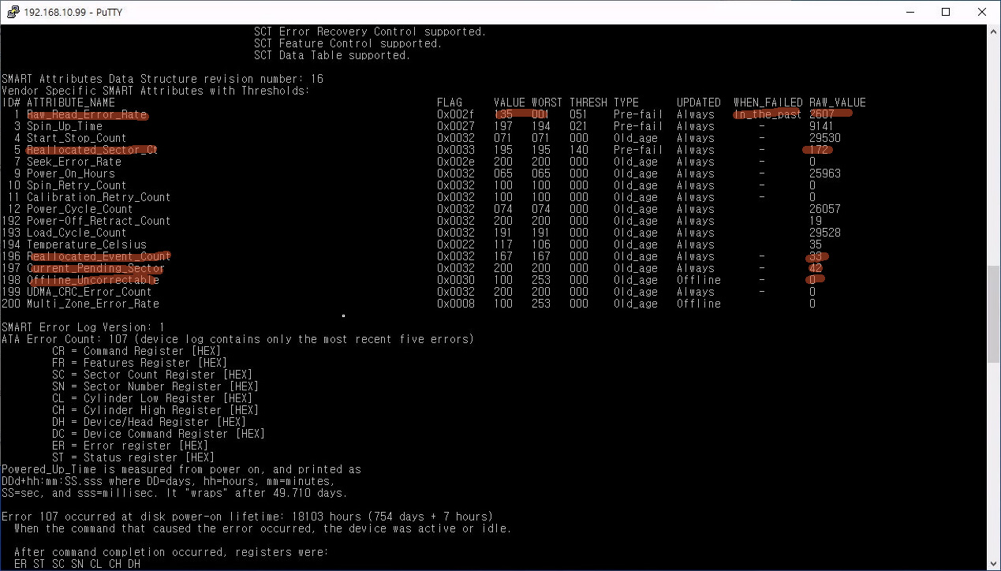Click the Reallocated_Event_Count raw value 33
This screenshot has height=571, width=1001.
tap(816, 256)
